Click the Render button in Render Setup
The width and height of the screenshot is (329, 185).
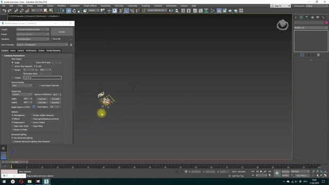[62, 32]
